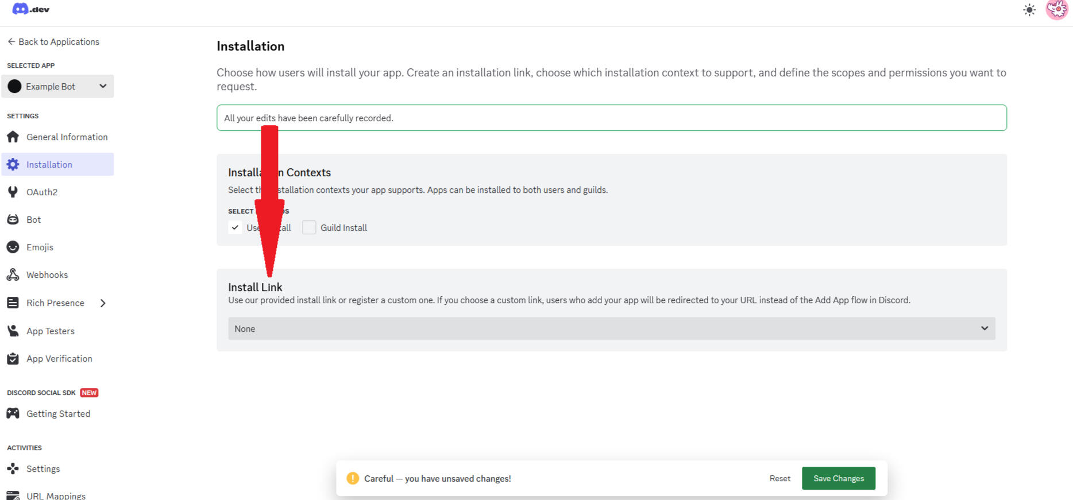This screenshot has width=1073, height=500.
Task: Open the Installation settings page
Action: [x=49, y=165]
